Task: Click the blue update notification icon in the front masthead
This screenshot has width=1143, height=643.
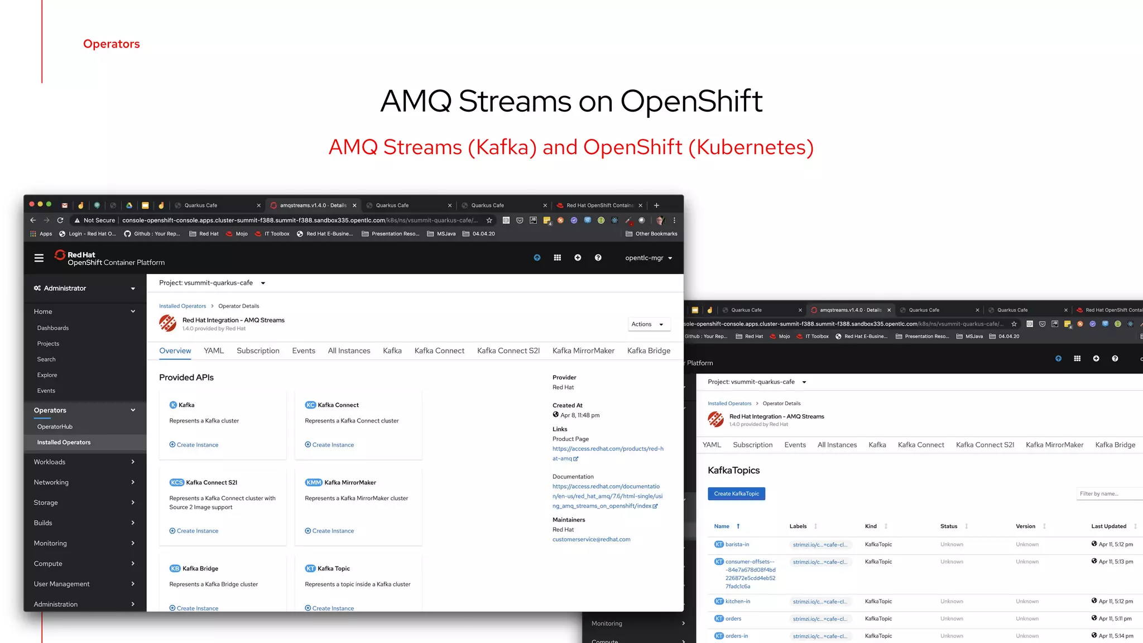Action: pyautogui.click(x=537, y=258)
